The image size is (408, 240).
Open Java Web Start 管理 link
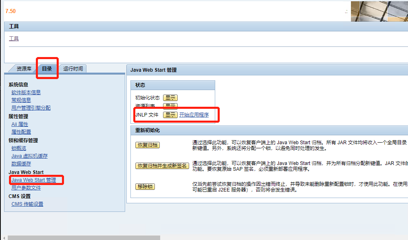[x=33, y=180]
